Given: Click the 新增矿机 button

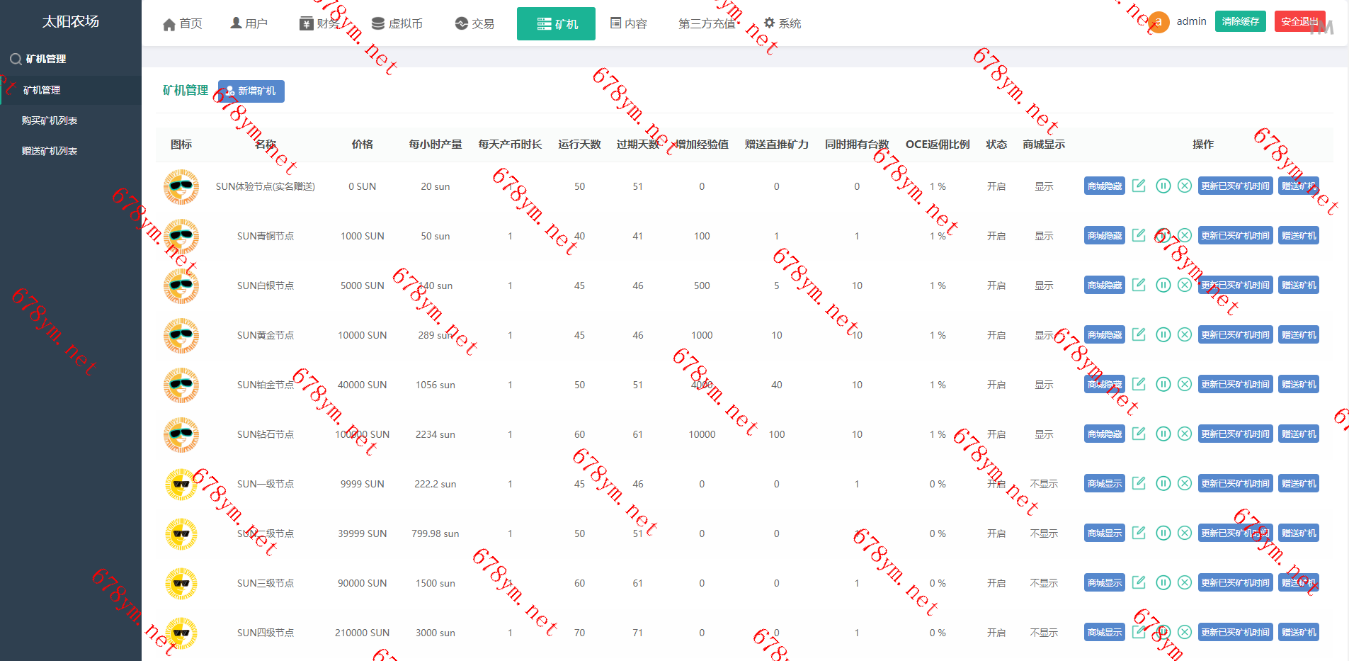Looking at the screenshot, I should (x=251, y=91).
